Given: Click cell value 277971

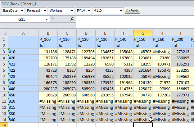Looking at the screenshot, I should pos(181,95).
